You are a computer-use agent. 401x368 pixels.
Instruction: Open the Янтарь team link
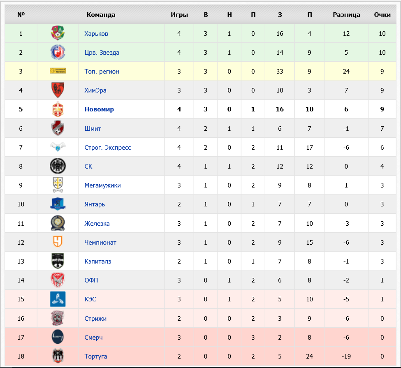point(95,204)
